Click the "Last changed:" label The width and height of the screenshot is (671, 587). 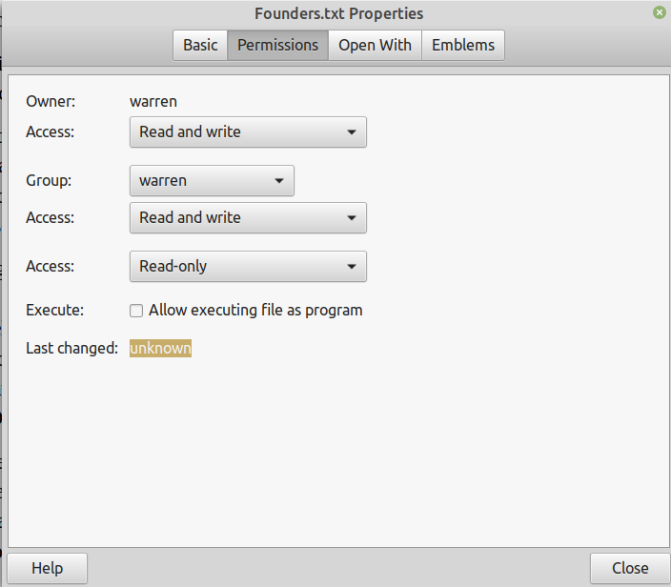71,349
